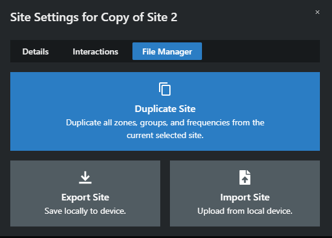Image resolution: width=332 pixels, height=238 pixels.
Task: Select the File Manager tab
Action: coord(167,51)
